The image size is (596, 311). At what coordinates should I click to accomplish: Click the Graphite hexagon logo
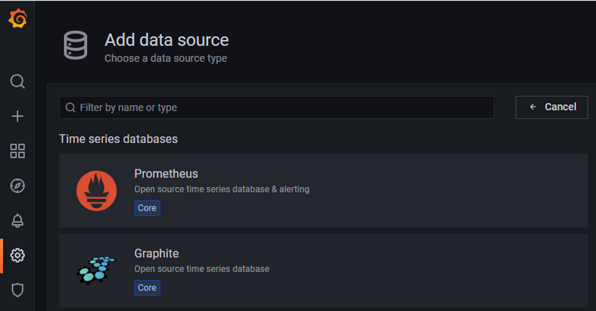[96, 270]
